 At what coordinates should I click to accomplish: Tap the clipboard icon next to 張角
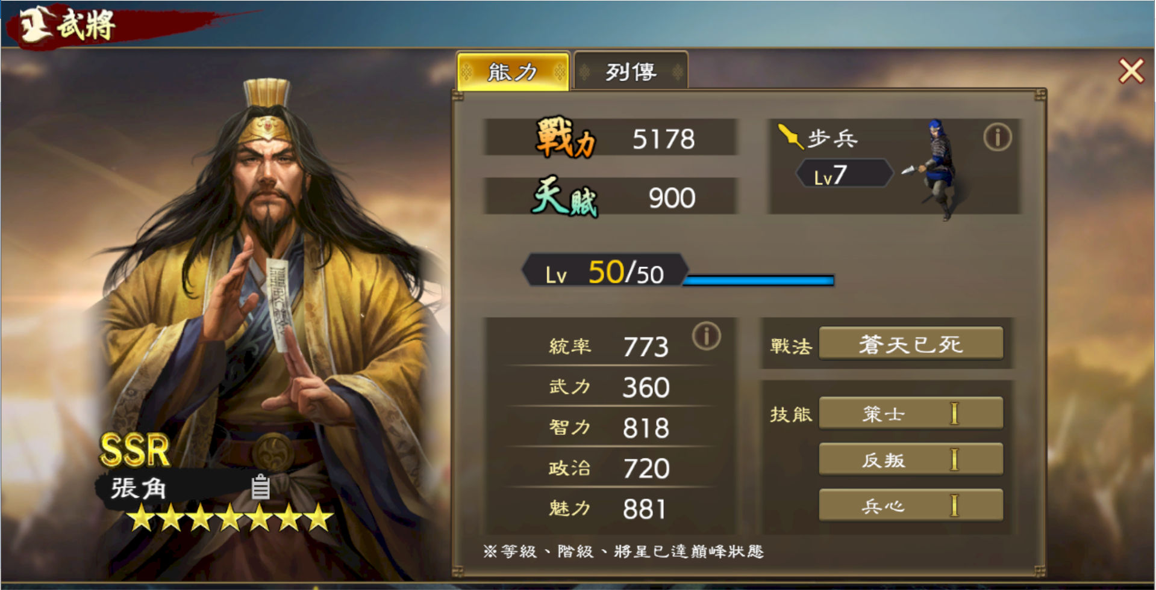point(260,487)
